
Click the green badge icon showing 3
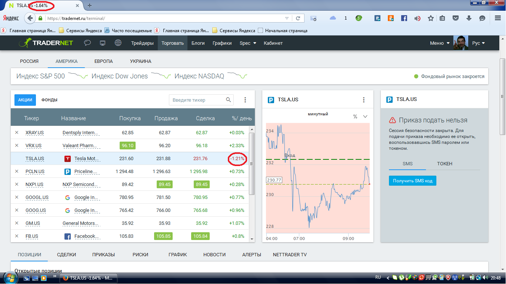[x=359, y=18]
